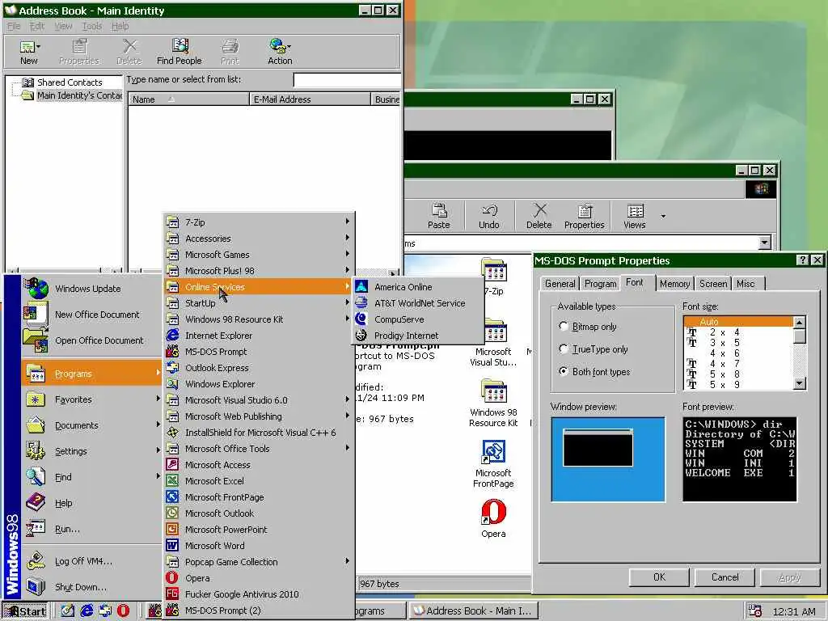The height and width of the screenshot is (621, 828).
Task: Select the Microsoft FrontPage shortcut in Explorer window
Action: (x=493, y=463)
